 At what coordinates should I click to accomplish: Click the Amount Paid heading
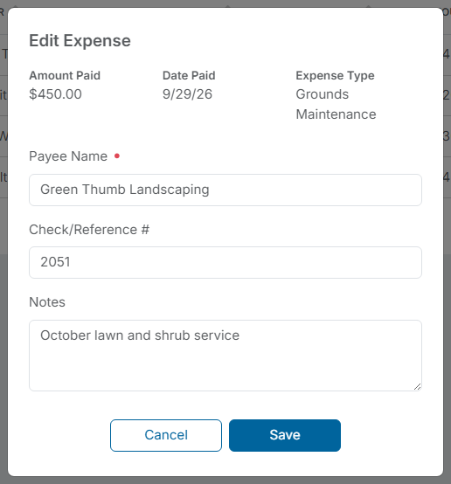point(65,76)
